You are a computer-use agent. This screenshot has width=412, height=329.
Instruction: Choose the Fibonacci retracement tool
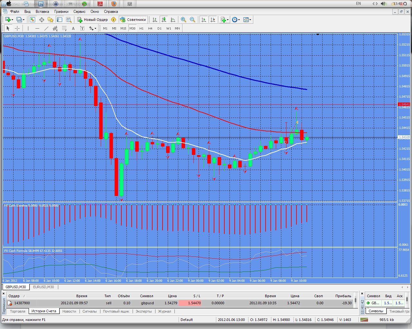pyautogui.click(x=64, y=28)
